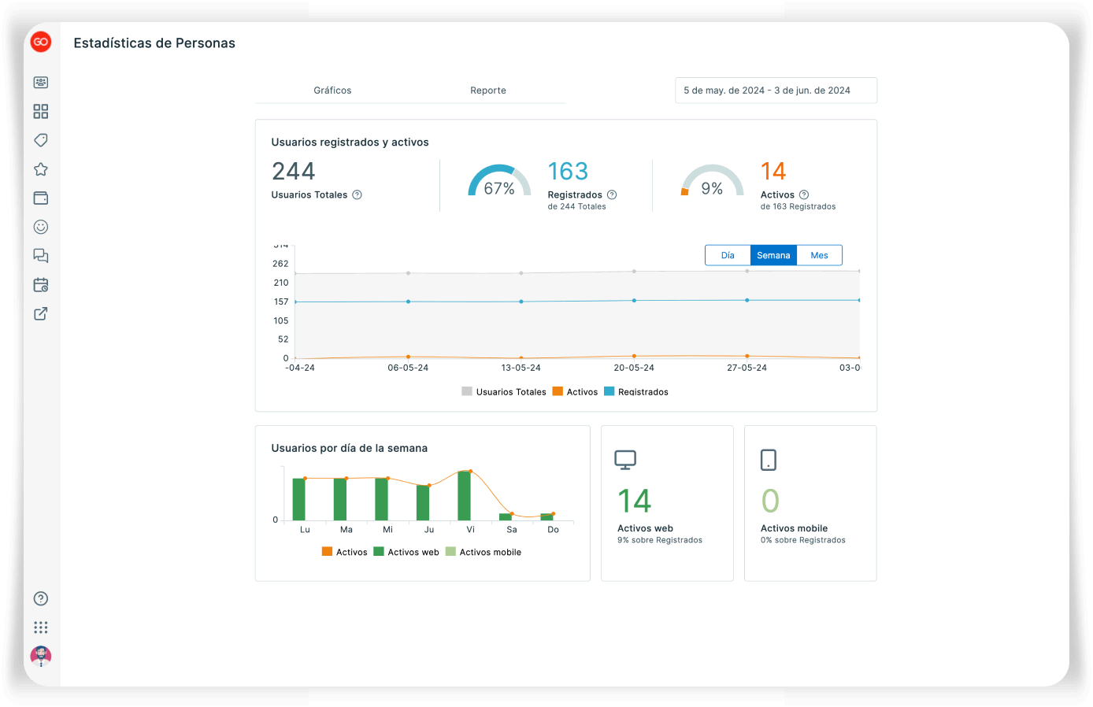
Task: Click the Estadísticas de Personas title
Action: [154, 43]
